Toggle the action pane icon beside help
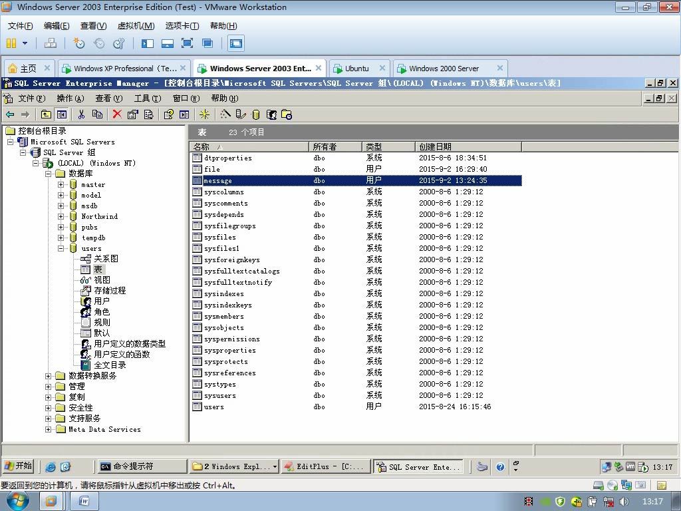This screenshot has width=681, height=511. click(184, 114)
